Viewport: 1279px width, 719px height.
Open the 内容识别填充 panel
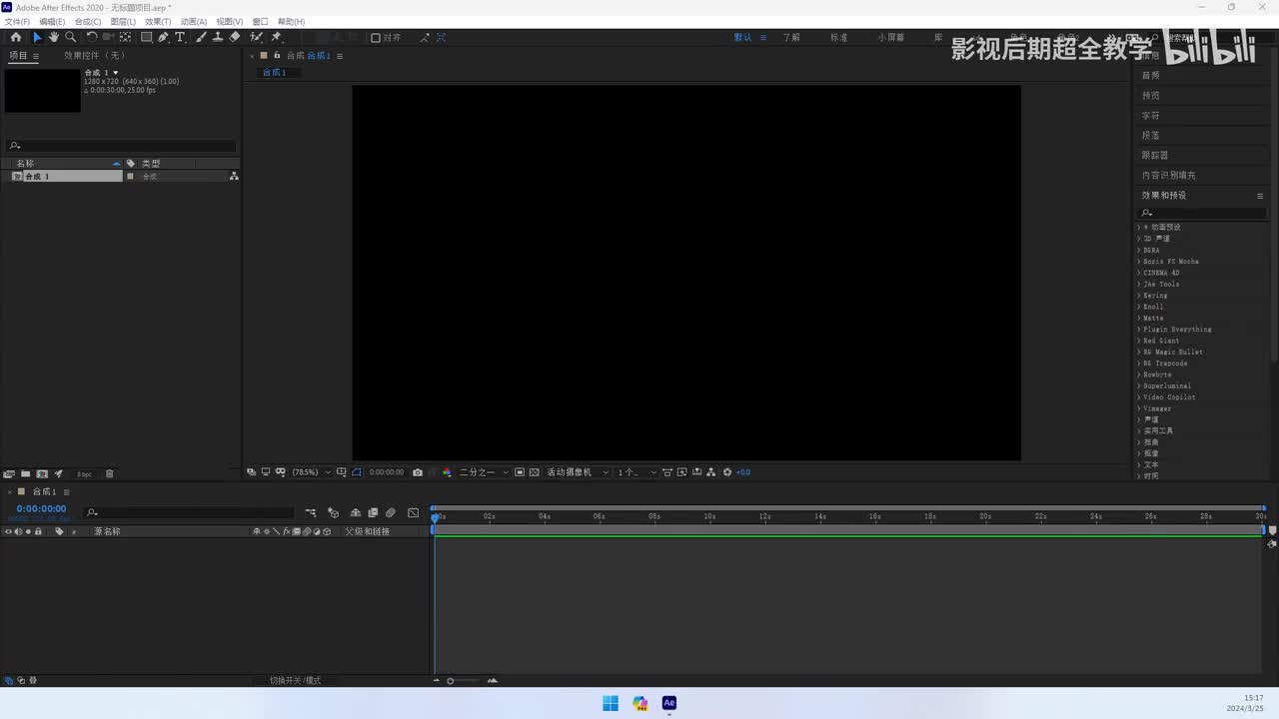pyautogui.click(x=1169, y=176)
